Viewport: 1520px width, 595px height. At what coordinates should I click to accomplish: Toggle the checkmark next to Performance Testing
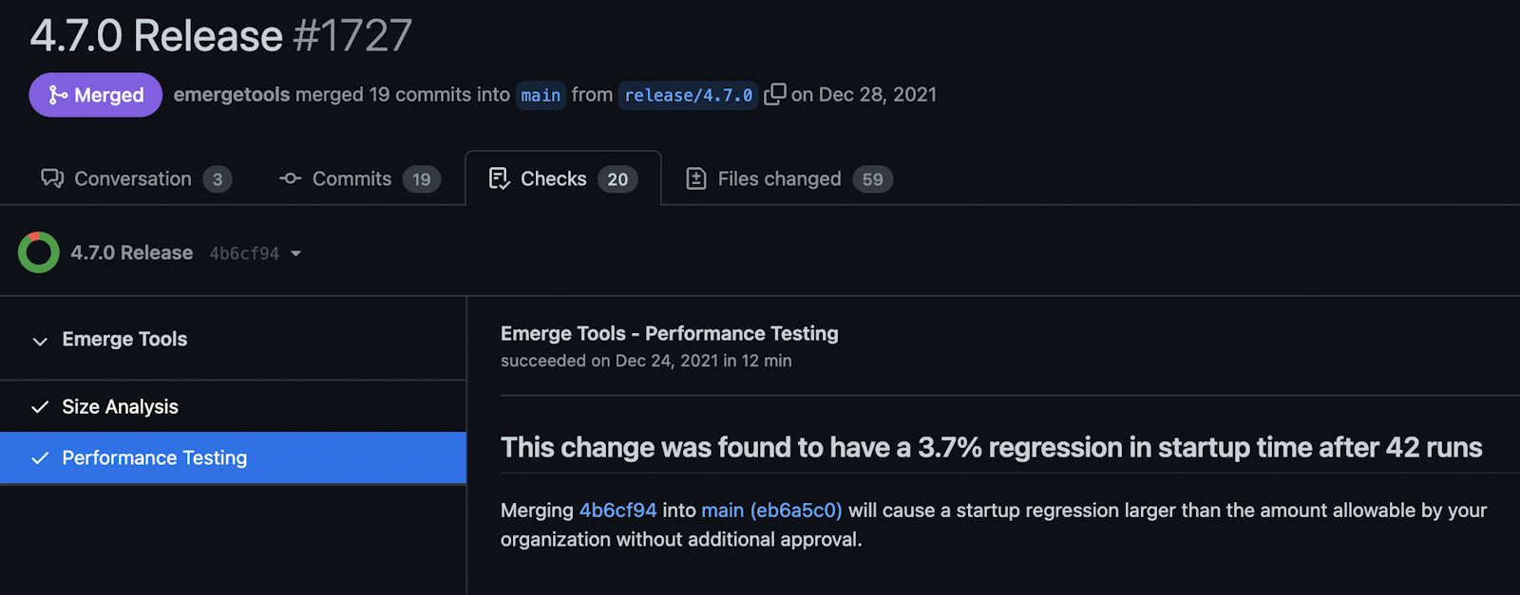pos(39,457)
